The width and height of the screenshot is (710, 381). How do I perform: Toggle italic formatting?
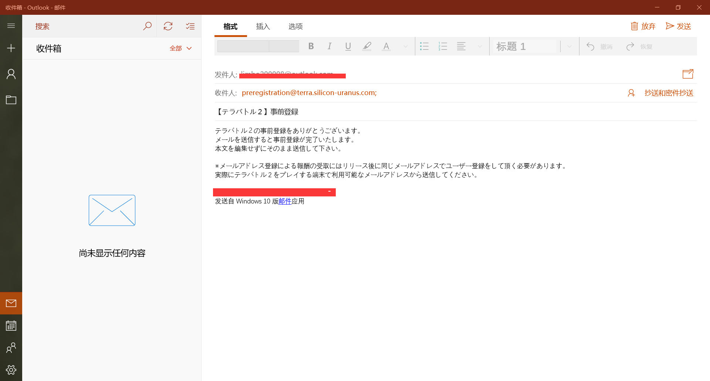[x=329, y=46]
